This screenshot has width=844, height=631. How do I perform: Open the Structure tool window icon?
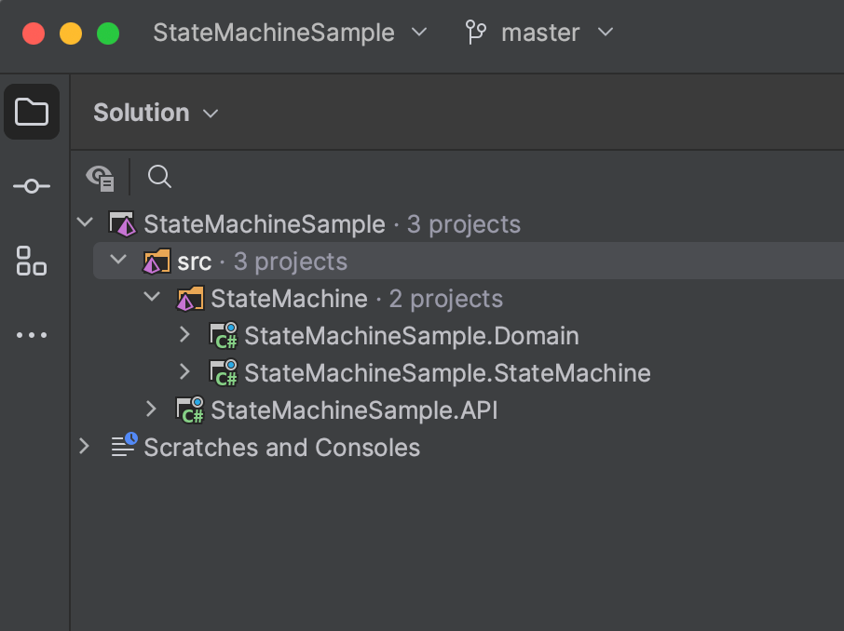(32, 262)
